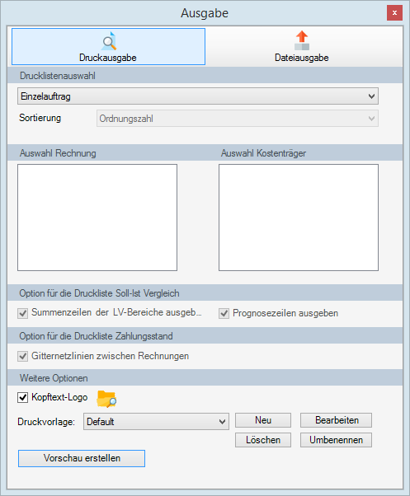This screenshot has width=410, height=496.
Task: Toggle Gitternetzlinien zwischen Rechnungen checkbox
Action: pos(22,356)
